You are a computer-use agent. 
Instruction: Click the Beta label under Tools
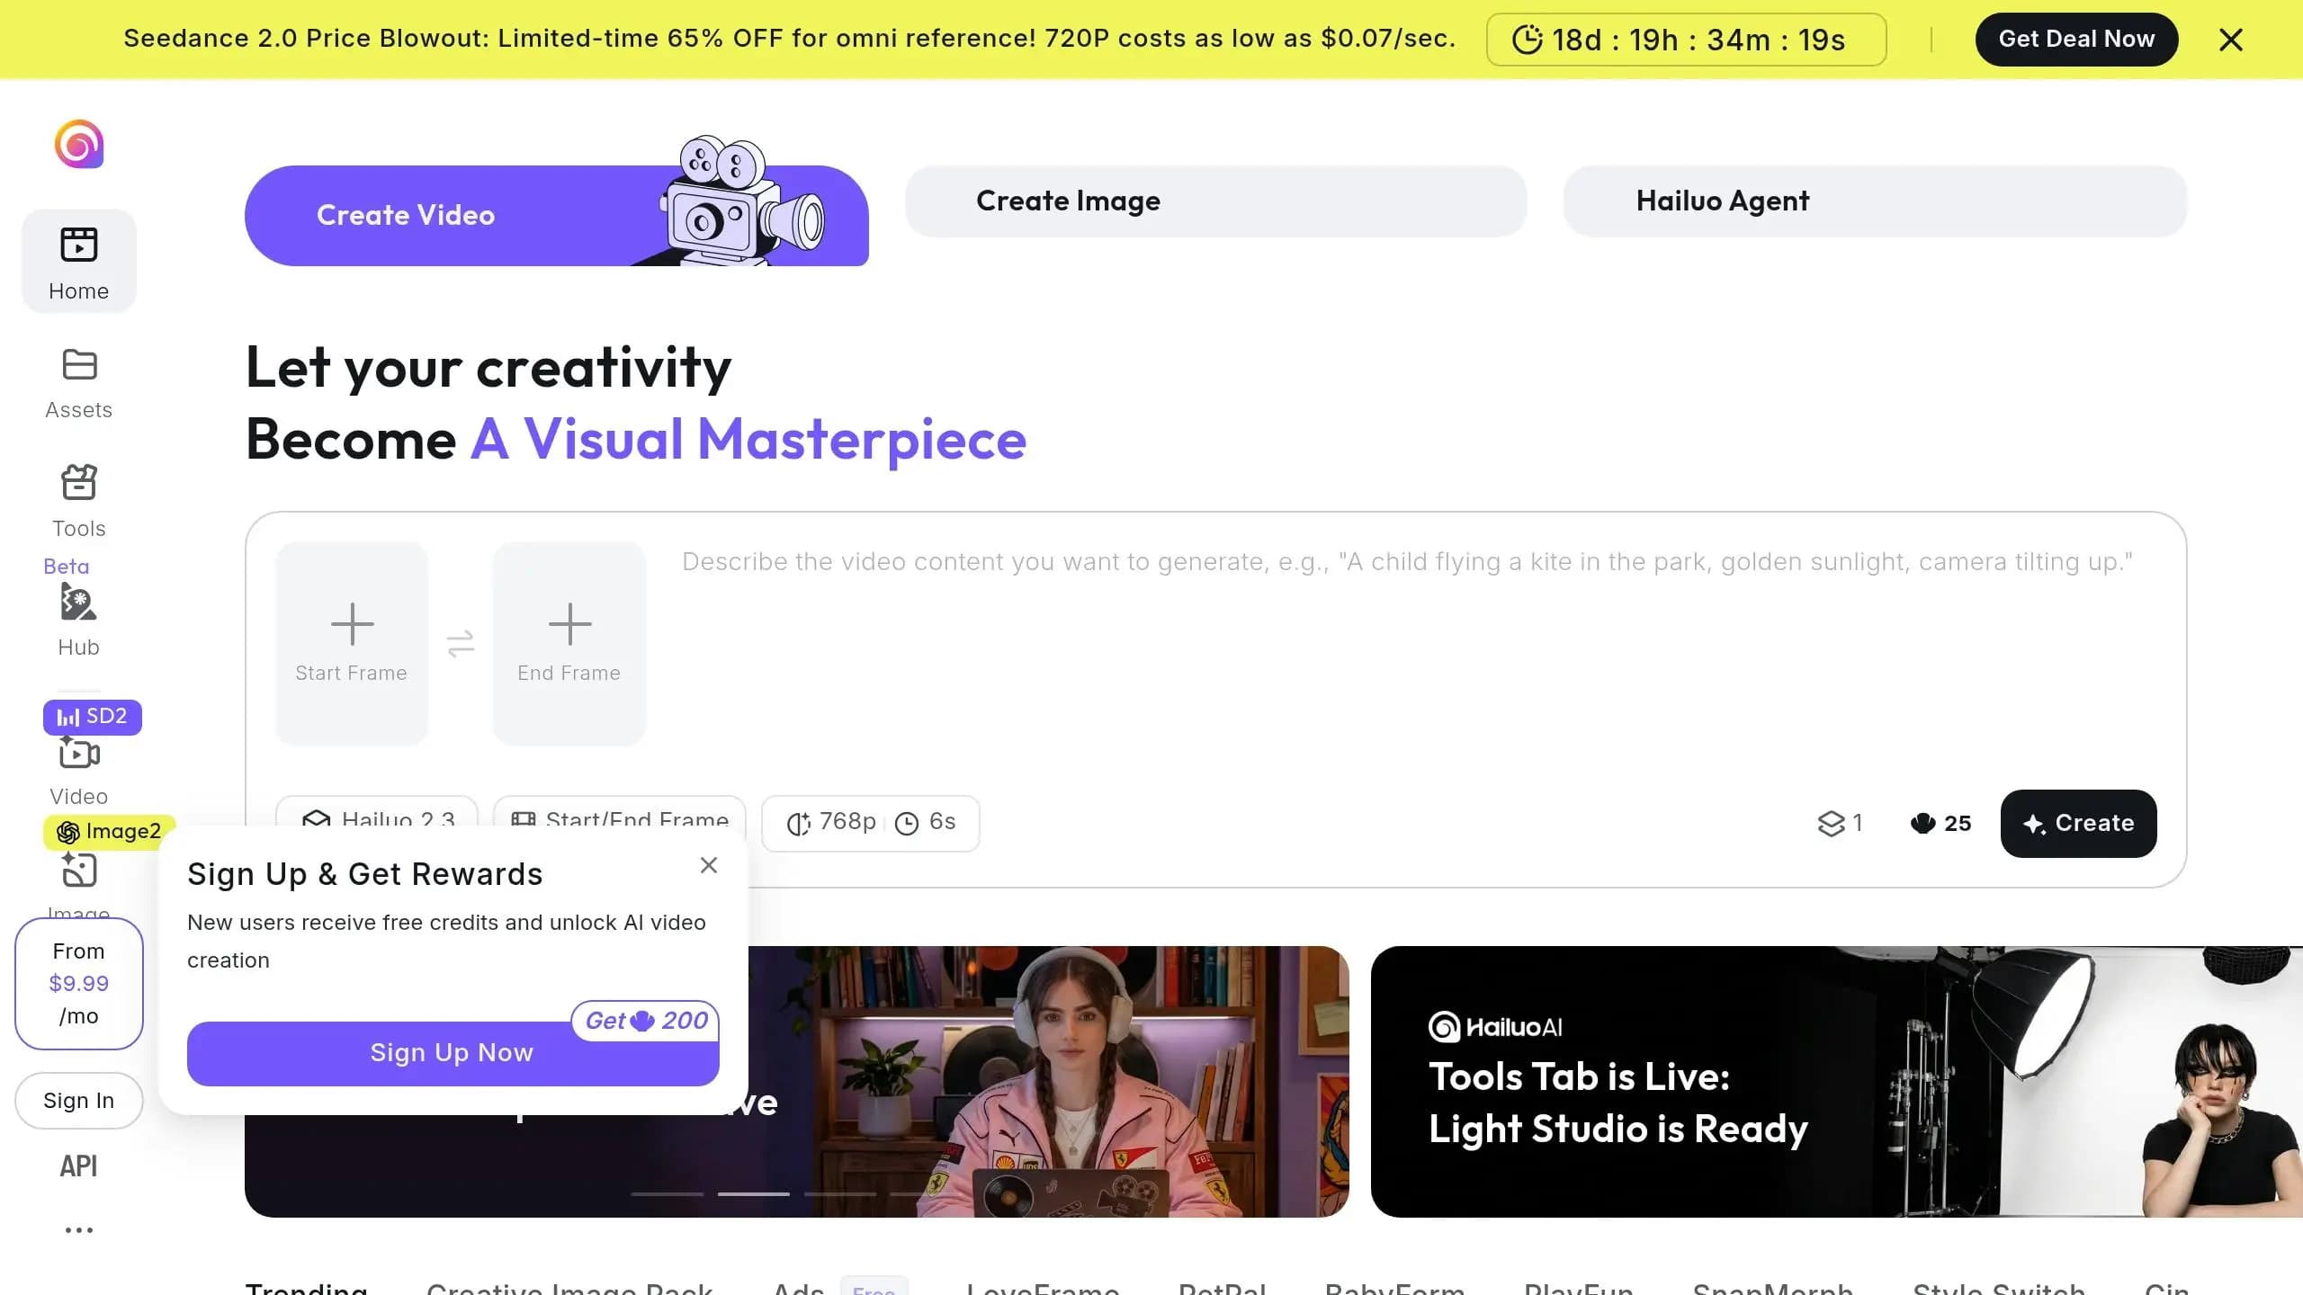67,567
